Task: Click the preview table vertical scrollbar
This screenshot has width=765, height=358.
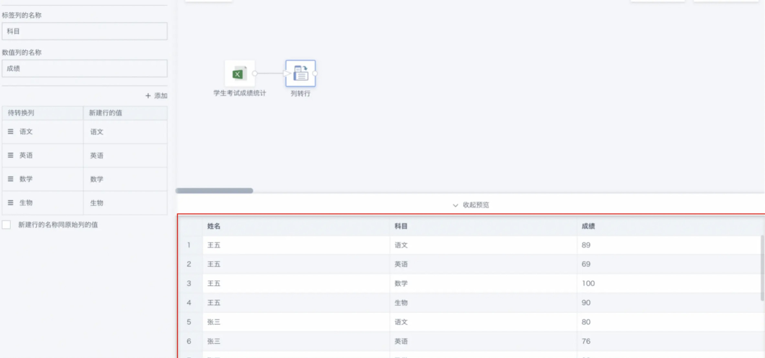Action: pos(762,268)
